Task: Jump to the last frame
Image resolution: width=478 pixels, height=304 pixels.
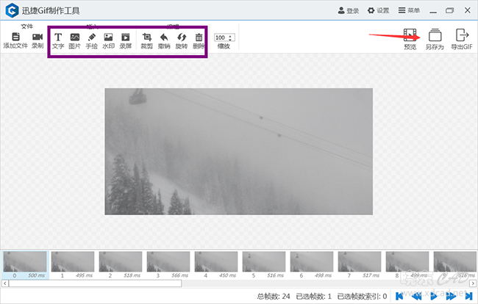Action: (468, 296)
